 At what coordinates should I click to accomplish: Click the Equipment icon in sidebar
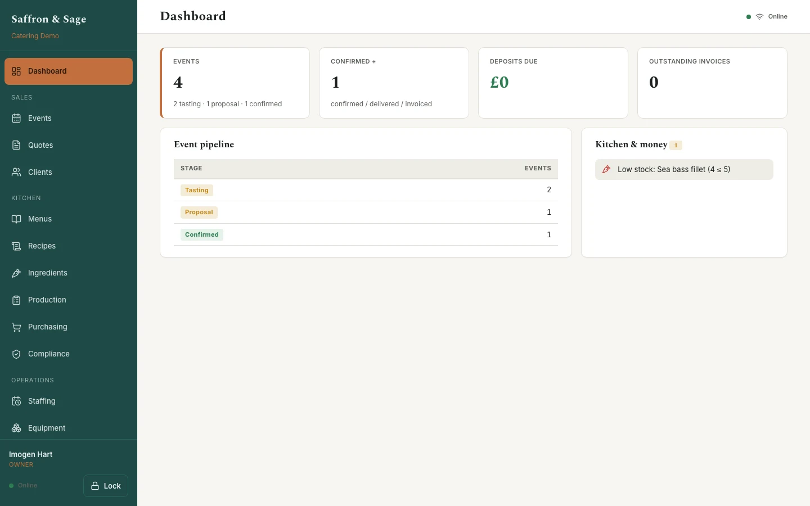click(16, 428)
